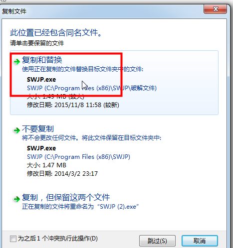Click the 取消 button
The height and width of the screenshot is (248, 233).
pos(200,241)
